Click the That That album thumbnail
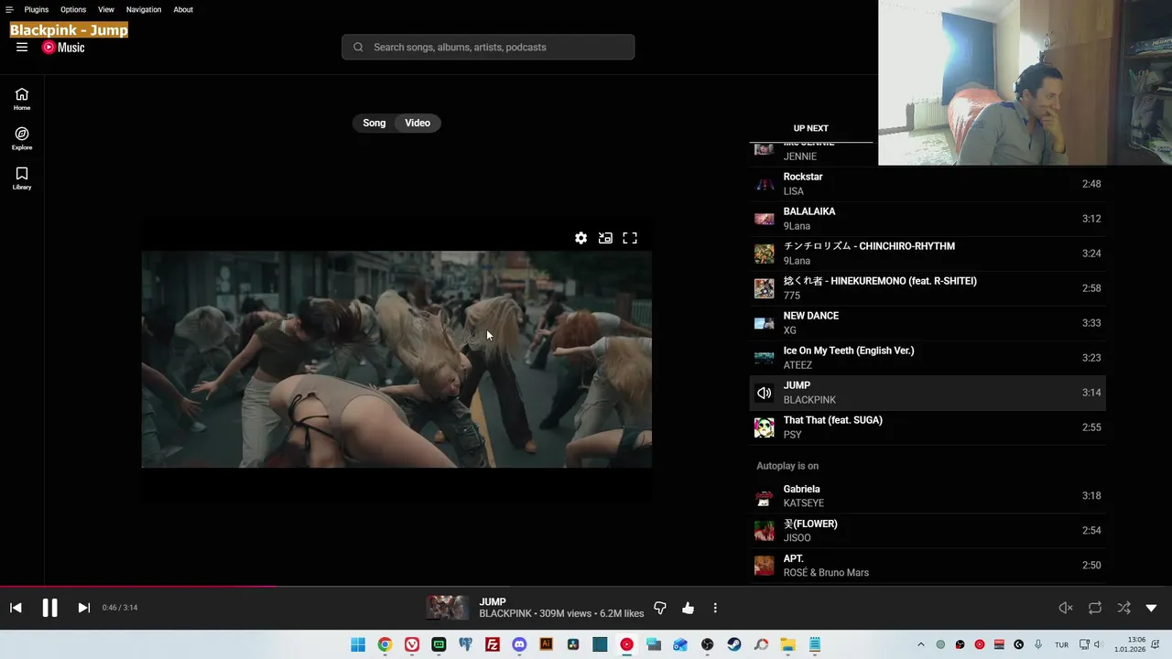This screenshot has width=1172, height=659. click(x=764, y=427)
